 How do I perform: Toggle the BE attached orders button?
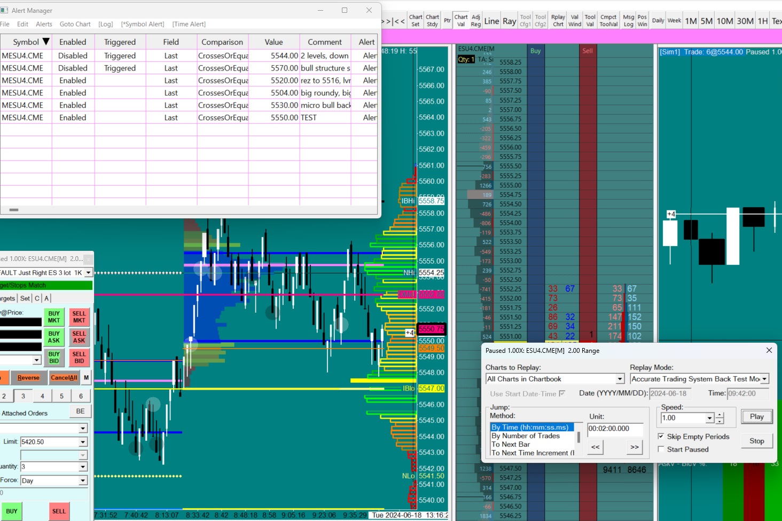[80, 411]
